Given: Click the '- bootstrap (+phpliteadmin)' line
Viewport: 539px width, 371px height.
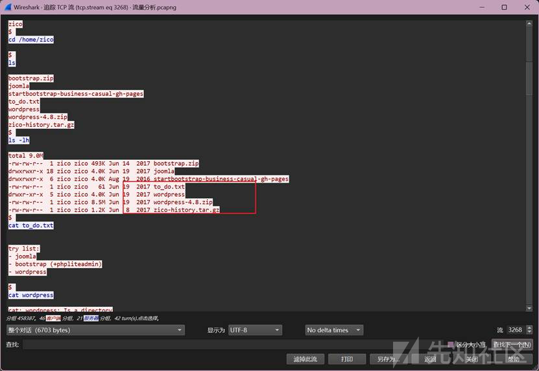Looking at the screenshot, I should click(x=55, y=264).
